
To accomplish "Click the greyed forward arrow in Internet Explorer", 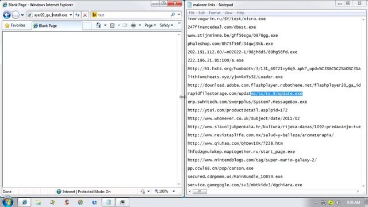I will click(16, 15).
